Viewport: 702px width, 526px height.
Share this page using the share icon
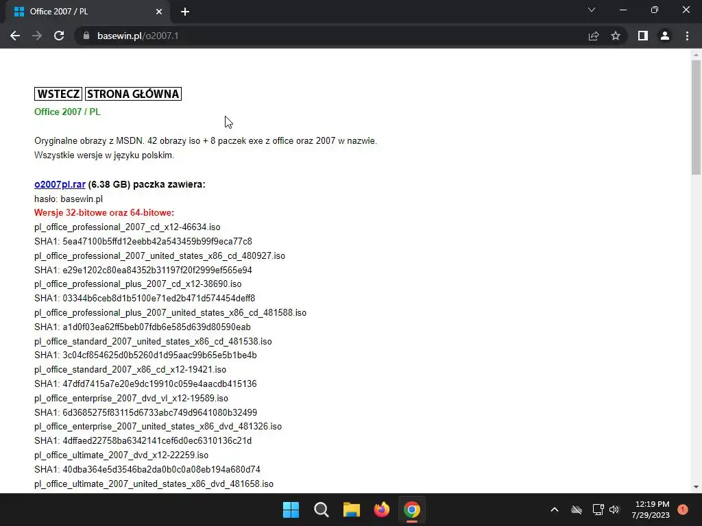(x=594, y=36)
